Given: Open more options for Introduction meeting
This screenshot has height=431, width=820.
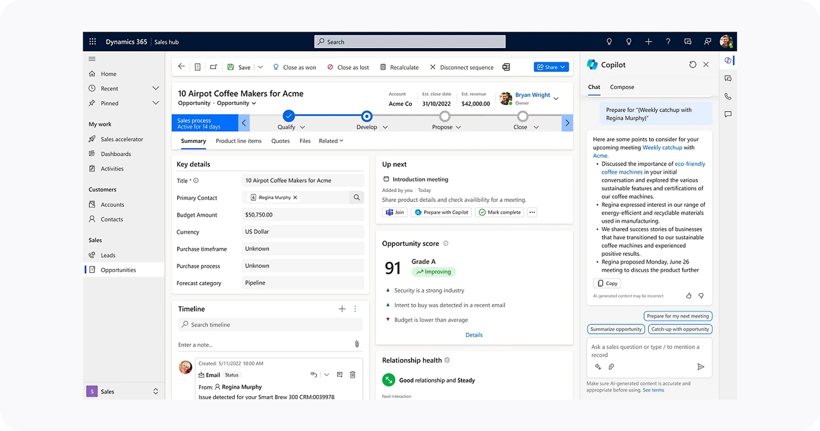Looking at the screenshot, I should (x=532, y=212).
